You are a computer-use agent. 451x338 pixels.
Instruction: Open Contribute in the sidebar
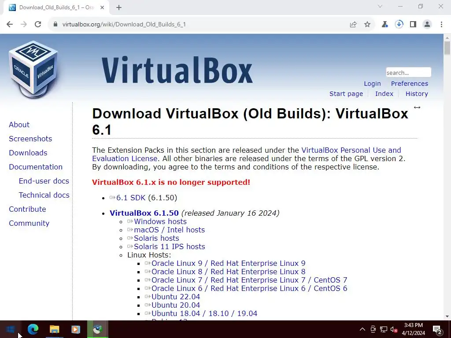tap(27, 209)
